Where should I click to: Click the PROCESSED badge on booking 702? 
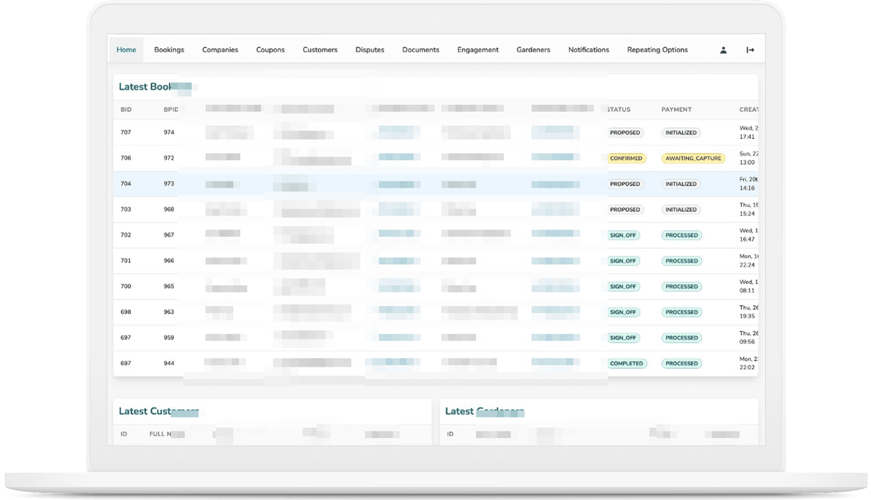coord(681,235)
